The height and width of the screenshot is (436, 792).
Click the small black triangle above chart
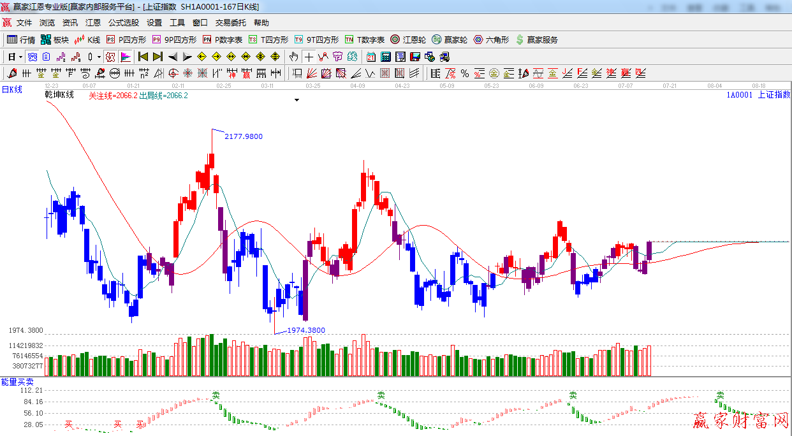pyautogui.click(x=297, y=100)
